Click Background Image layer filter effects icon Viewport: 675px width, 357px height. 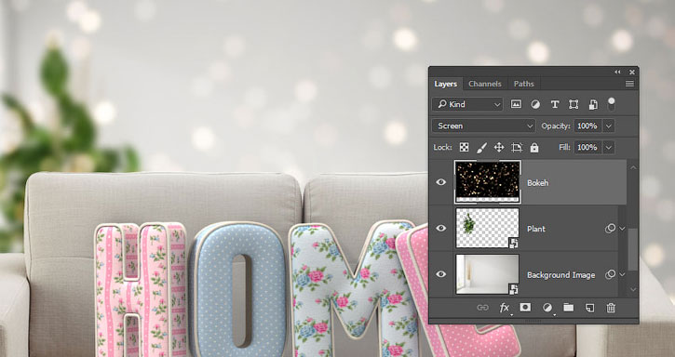tap(610, 274)
